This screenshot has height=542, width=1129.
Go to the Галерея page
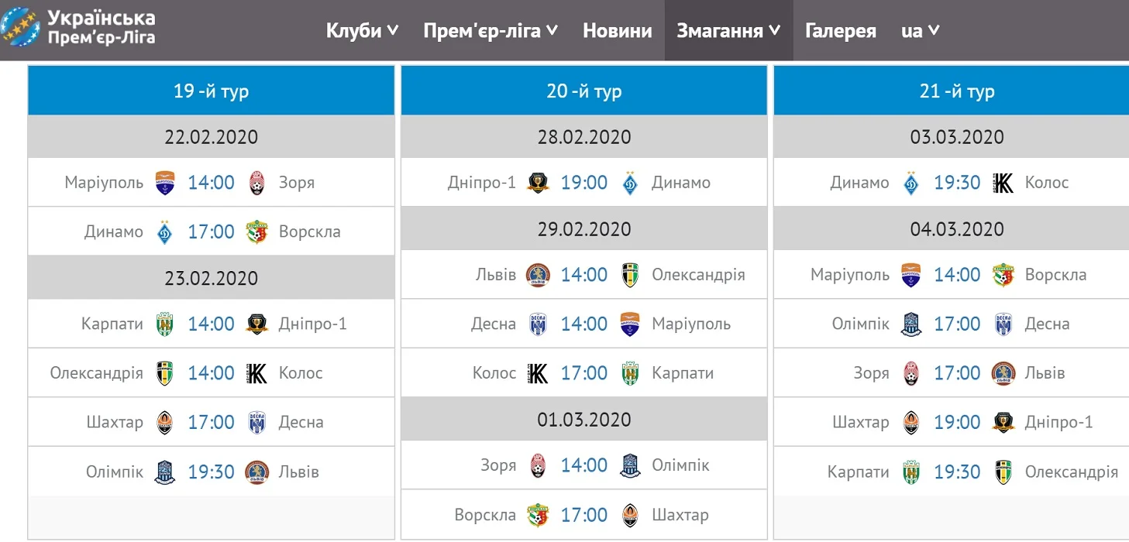pyautogui.click(x=840, y=31)
